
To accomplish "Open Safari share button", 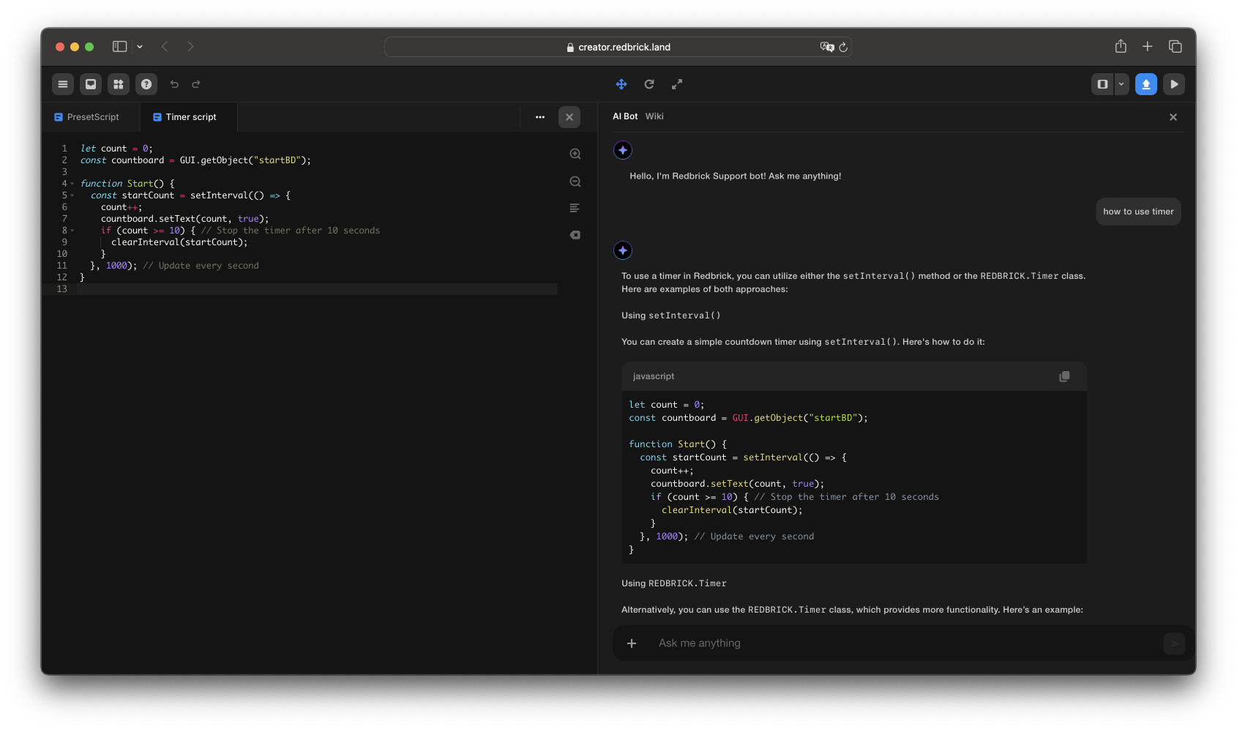I will (x=1121, y=46).
